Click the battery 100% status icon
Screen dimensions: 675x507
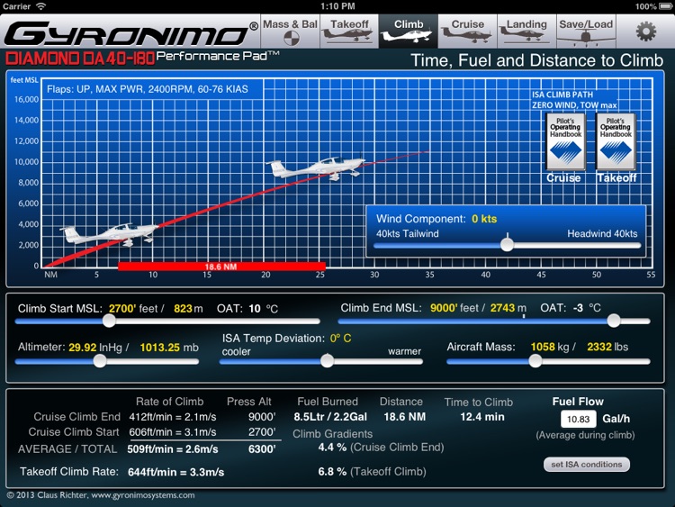tap(664, 6)
